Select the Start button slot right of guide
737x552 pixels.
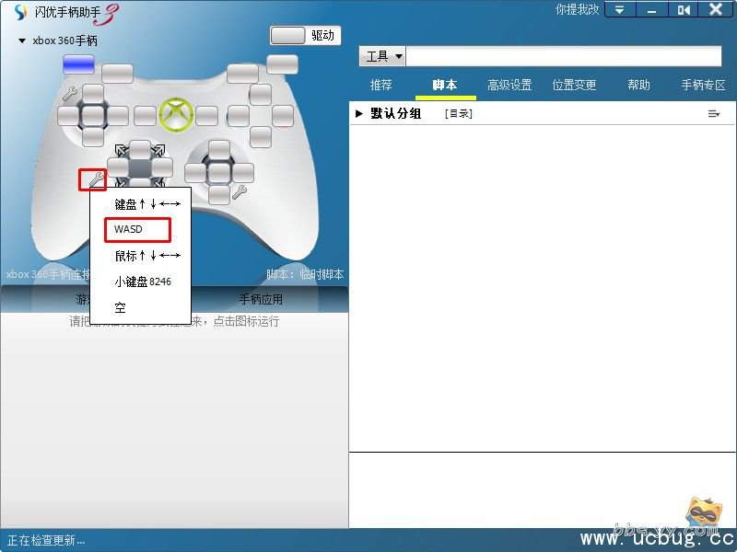(x=206, y=116)
